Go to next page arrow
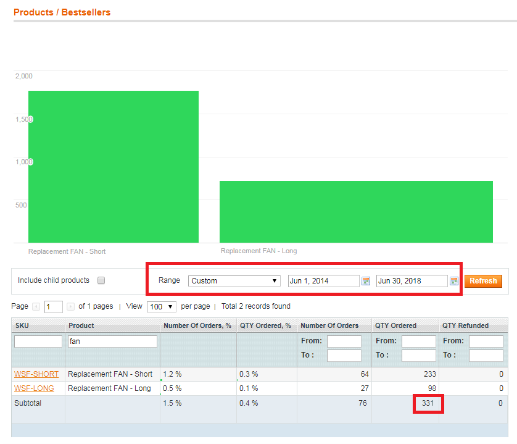The height and width of the screenshot is (444, 517). pyautogui.click(x=70, y=307)
